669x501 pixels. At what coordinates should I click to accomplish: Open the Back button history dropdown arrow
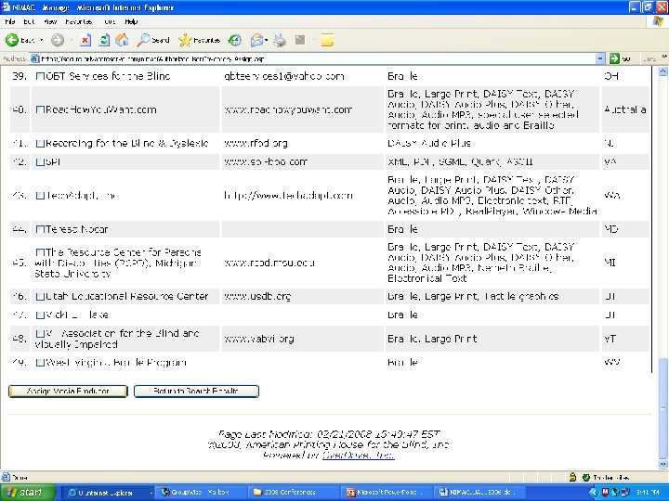pyautogui.click(x=42, y=40)
